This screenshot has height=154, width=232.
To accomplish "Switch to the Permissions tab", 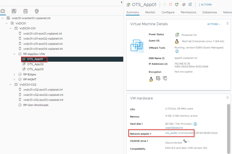I will point(188,12).
